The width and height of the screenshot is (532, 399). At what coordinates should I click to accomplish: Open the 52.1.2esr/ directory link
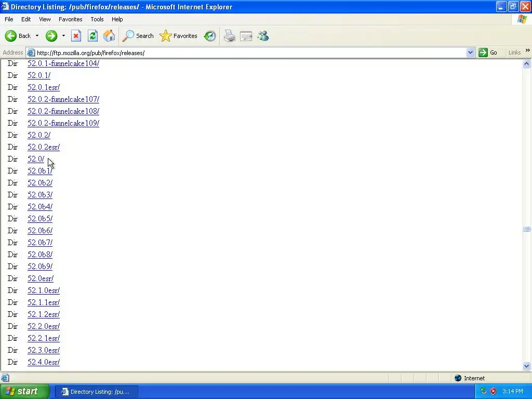(x=44, y=314)
